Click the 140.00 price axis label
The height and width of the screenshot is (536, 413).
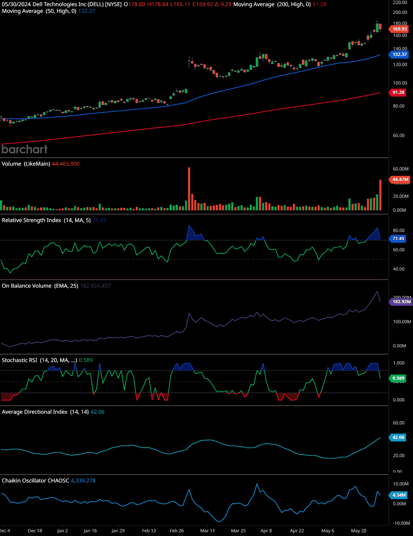(400, 49)
